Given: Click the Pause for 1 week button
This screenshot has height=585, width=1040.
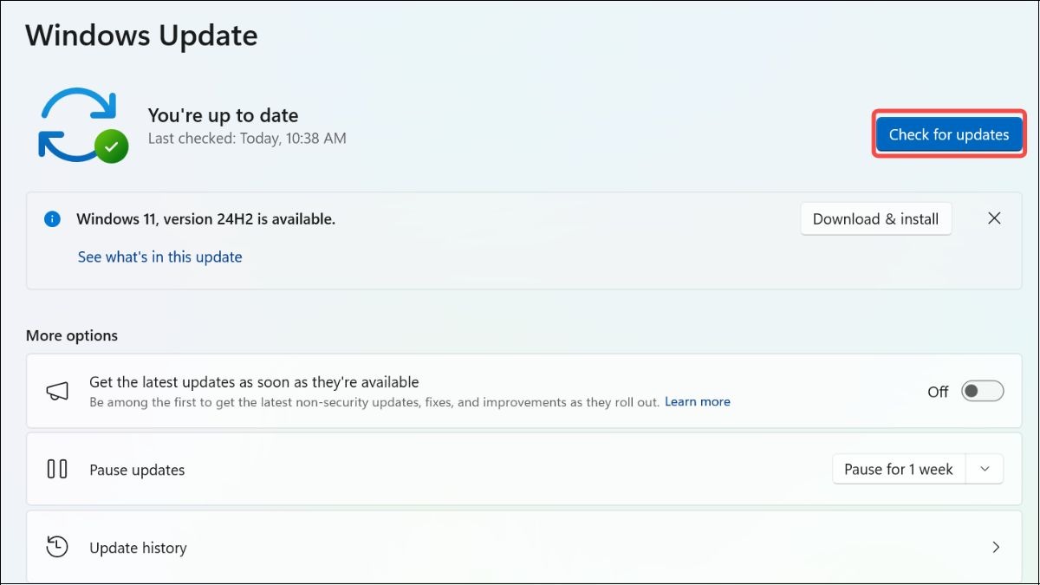Looking at the screenshot, I should point(899,469).
